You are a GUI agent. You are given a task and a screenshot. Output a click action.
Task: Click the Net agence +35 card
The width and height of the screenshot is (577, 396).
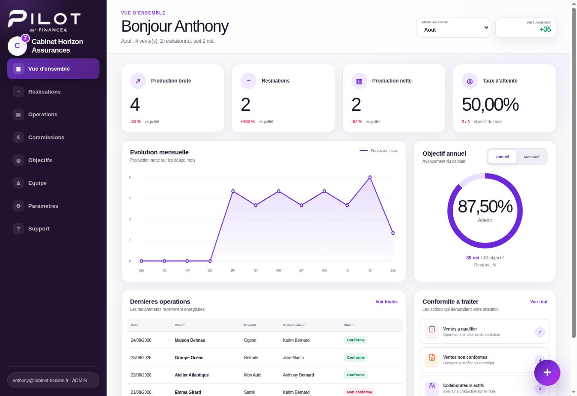click(526, 27)
